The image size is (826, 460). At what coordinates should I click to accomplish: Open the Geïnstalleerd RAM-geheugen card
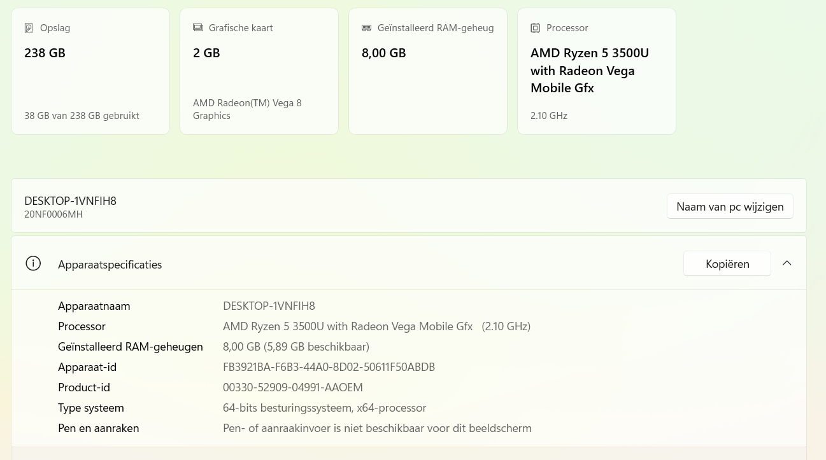tap(428, 71)
